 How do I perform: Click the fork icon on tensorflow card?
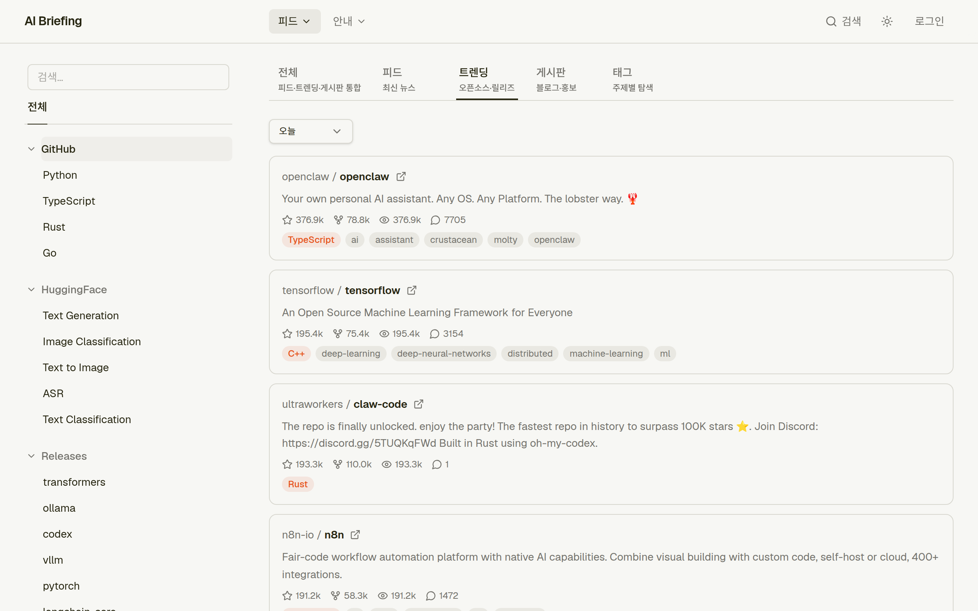pos(337,333)
